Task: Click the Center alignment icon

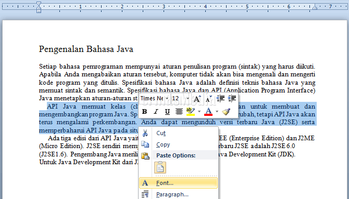Action: pyautogui.click(x=179, y=112)
